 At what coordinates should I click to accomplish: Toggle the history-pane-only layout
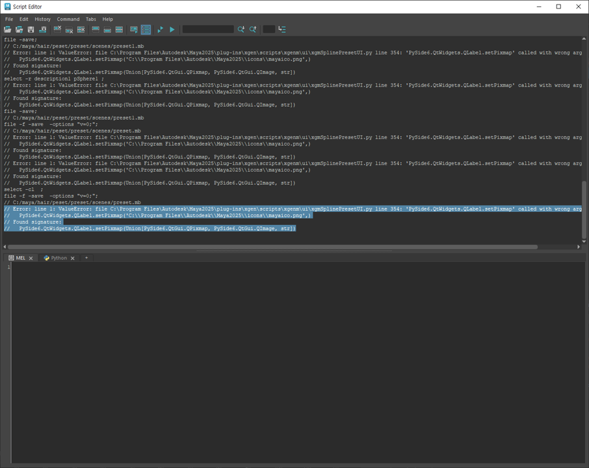(96, 29)
